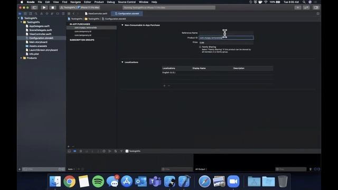The image size is (338, 190).
Task: Open Zoom from the Dock
Action: [x=233, y=182]
